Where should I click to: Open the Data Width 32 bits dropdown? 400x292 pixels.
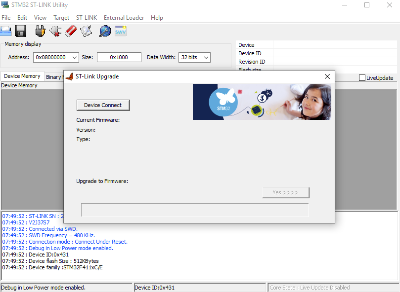tap(194, 58)
